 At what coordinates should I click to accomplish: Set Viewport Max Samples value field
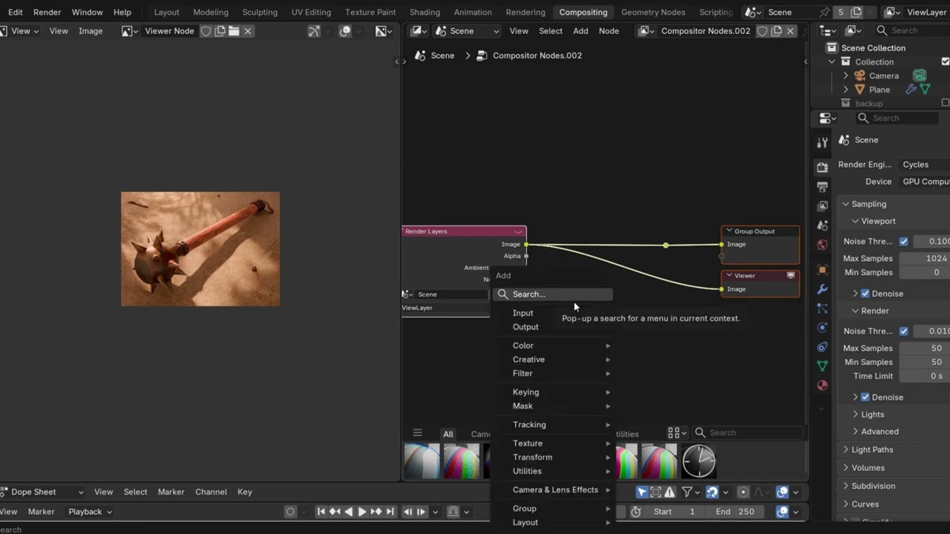(x=925, y=259)
